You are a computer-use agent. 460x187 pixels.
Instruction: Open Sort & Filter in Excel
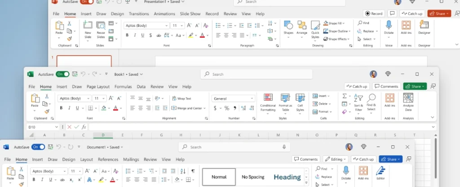pyautogui.click(x=358, y=103)
